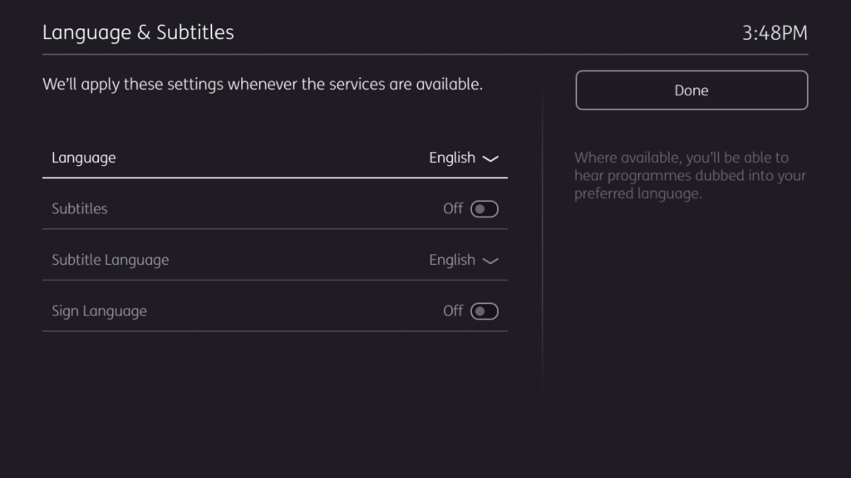
Task: Select the Subtitles row label
Action: pos(80,209)
